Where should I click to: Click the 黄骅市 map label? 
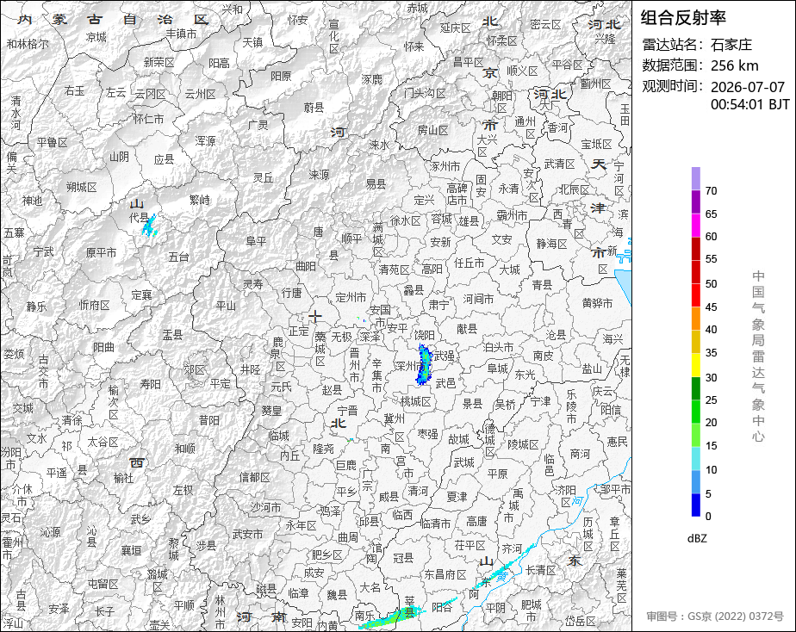[597, 303]
